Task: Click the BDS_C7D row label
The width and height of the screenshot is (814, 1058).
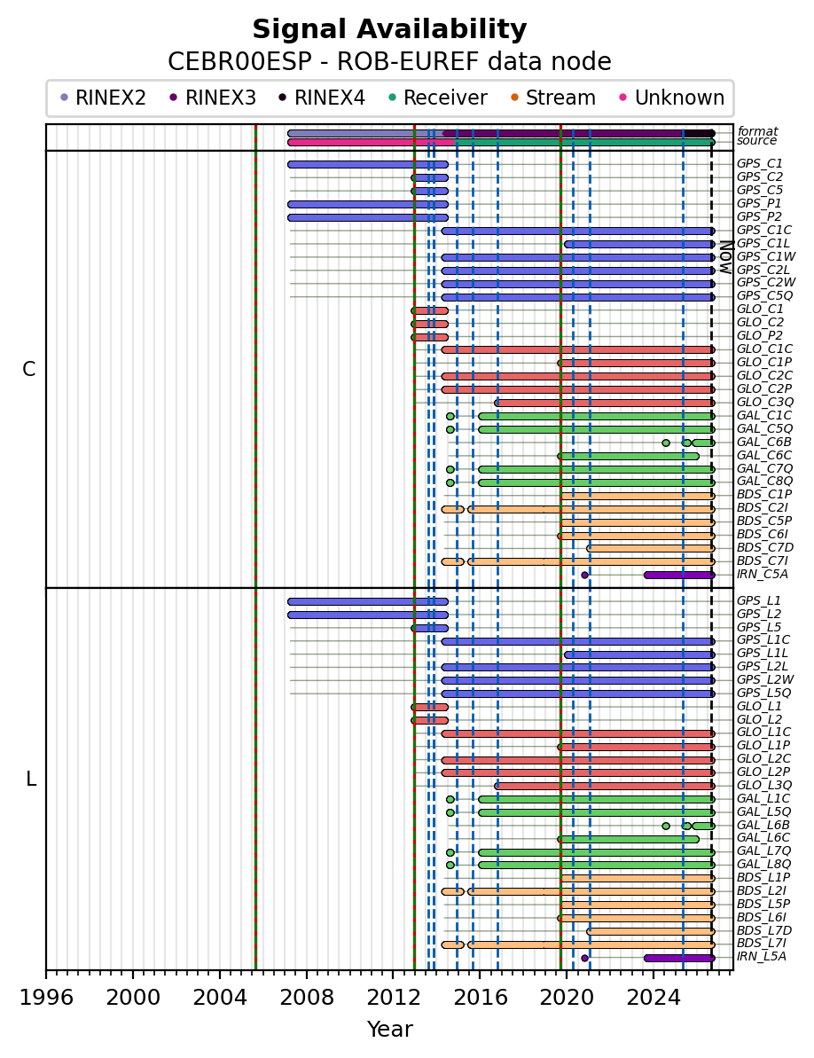Action: click(x=764, y=547)
